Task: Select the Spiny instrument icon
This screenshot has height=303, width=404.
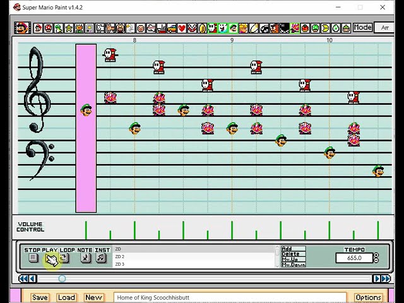Action: pyautogui.click(x=295, y=28)
